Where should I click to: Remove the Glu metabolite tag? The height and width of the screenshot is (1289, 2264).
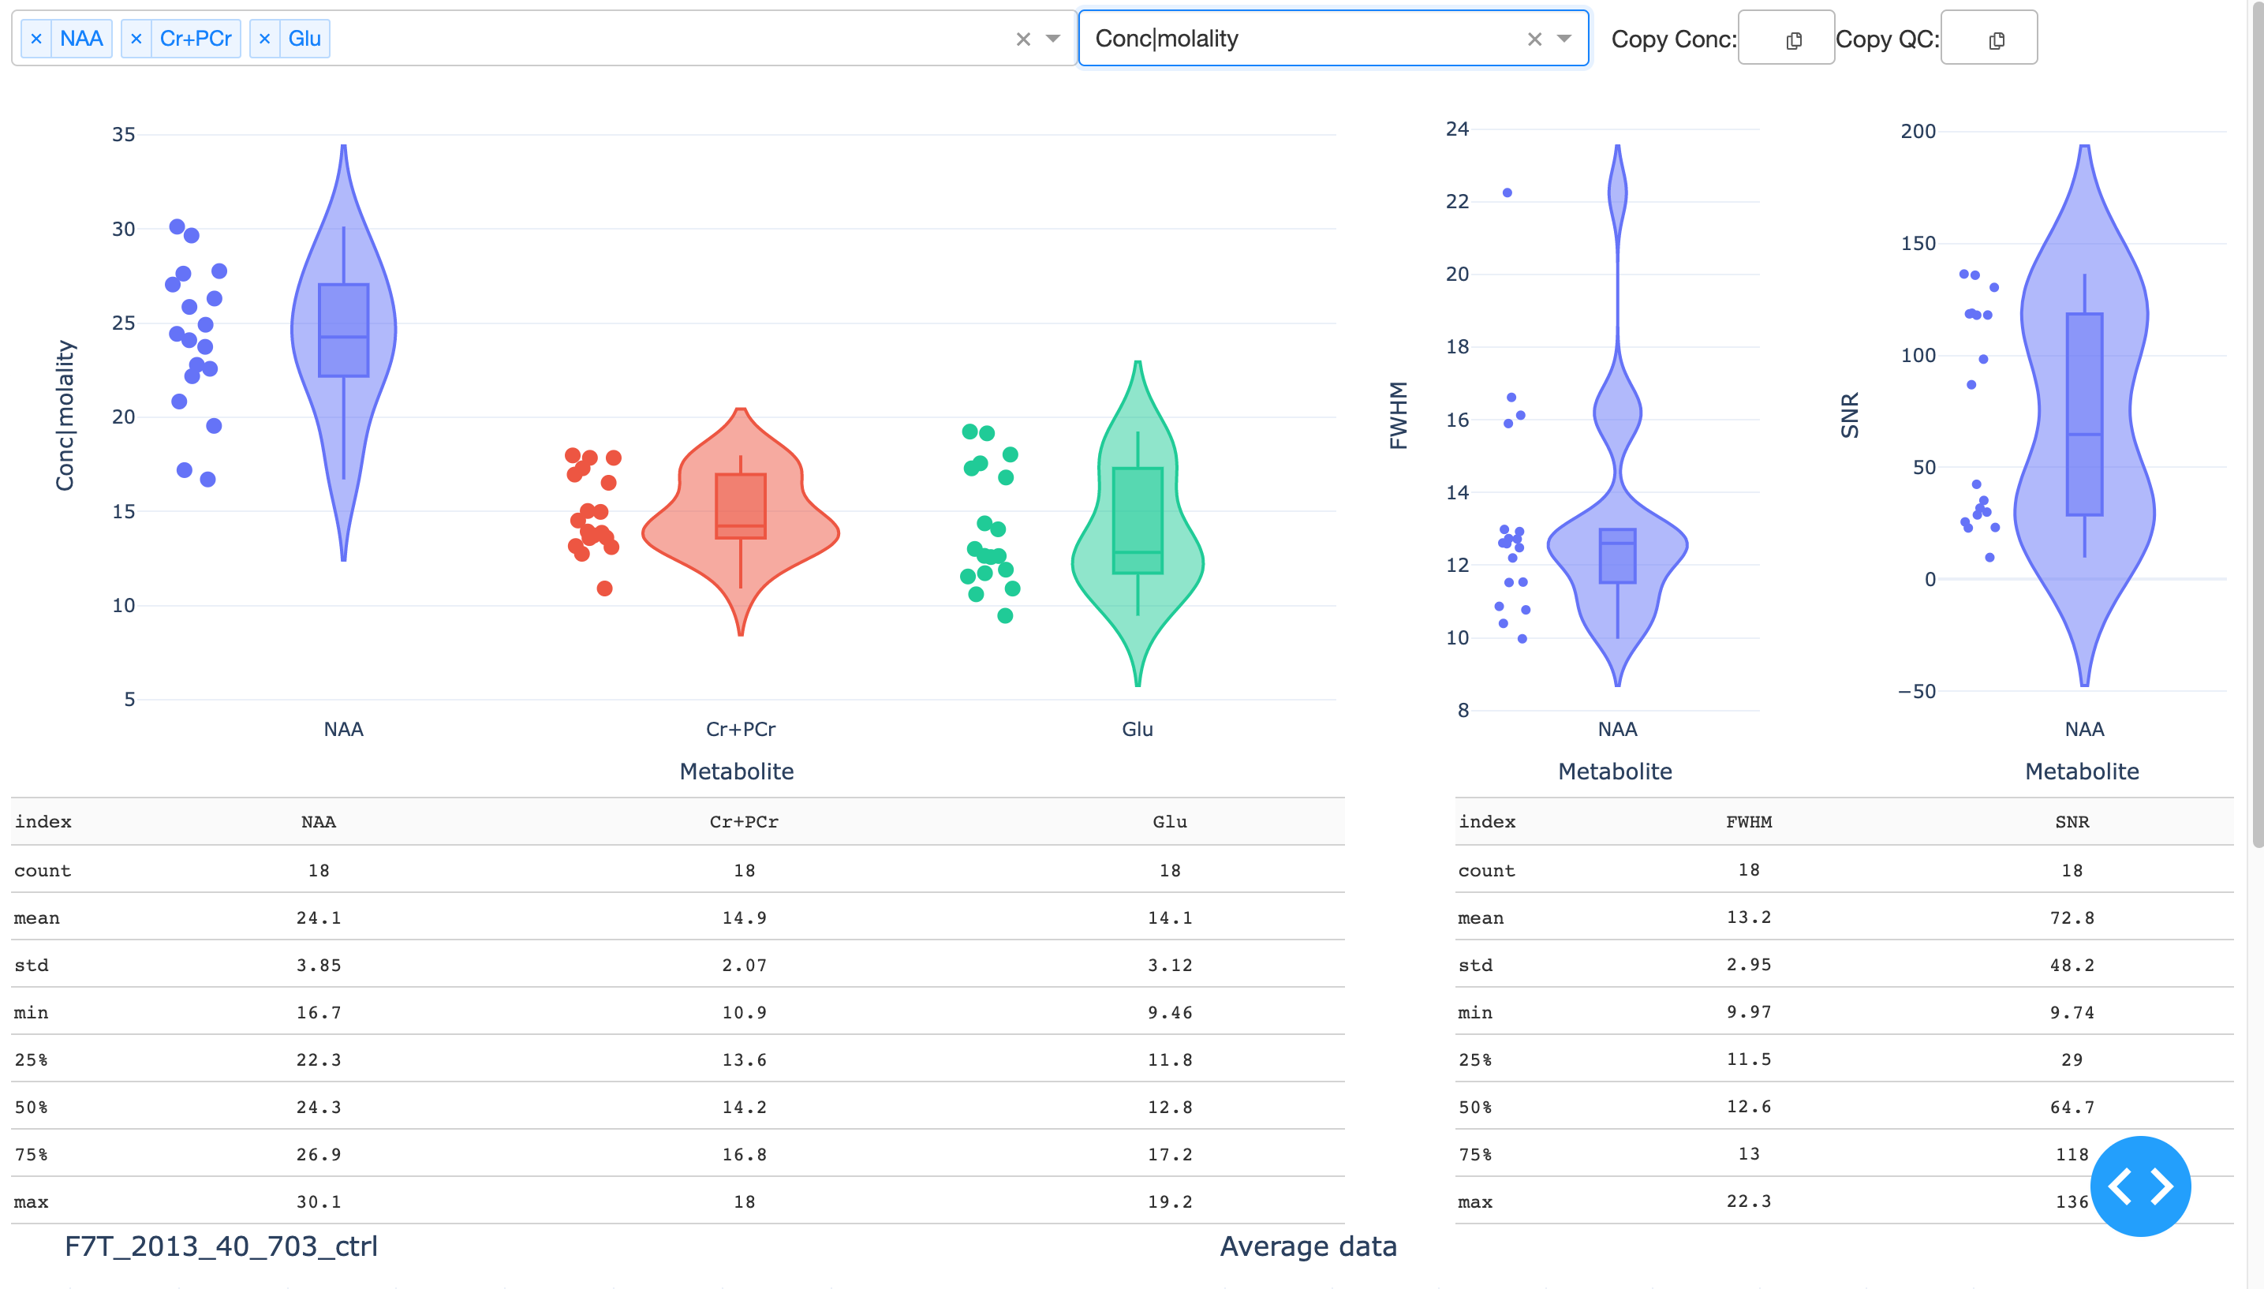263,39
